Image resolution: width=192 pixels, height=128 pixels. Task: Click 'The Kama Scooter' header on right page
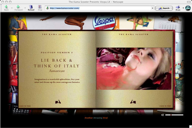point(133,34)
